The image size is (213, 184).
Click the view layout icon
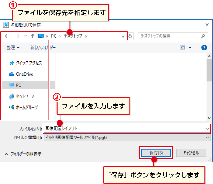(182, 48)
